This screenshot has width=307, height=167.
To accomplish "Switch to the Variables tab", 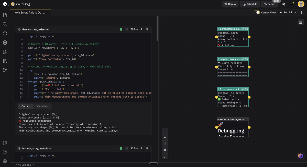I will coord(42,106).
